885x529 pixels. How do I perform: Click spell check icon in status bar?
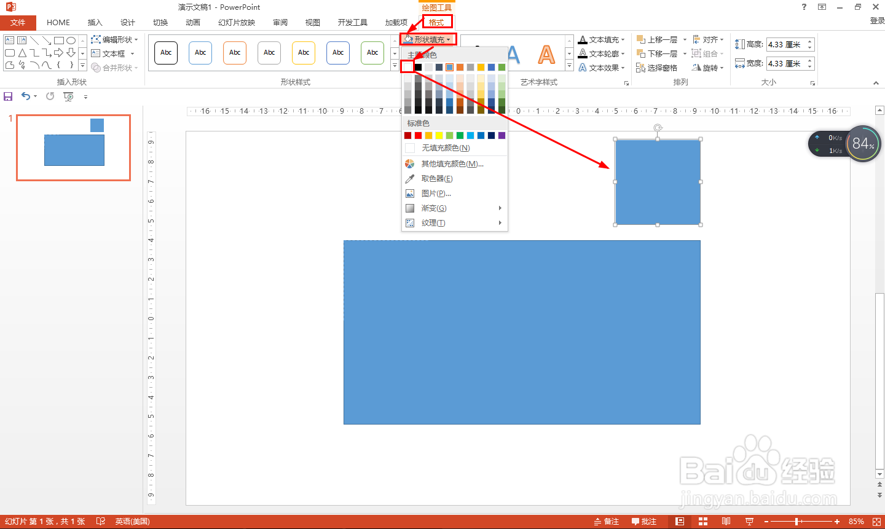(101, 522)
